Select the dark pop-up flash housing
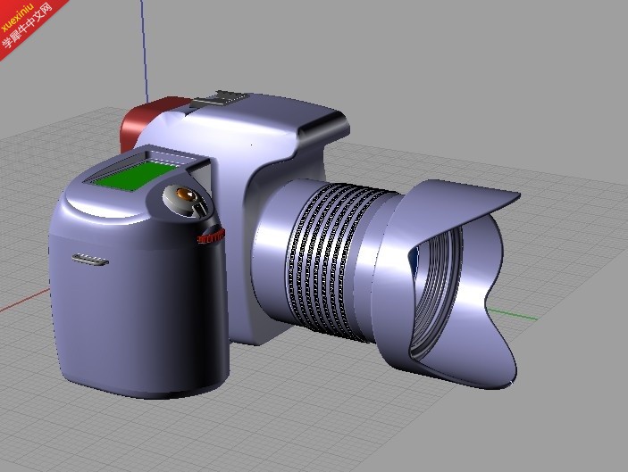 point(322,127)
